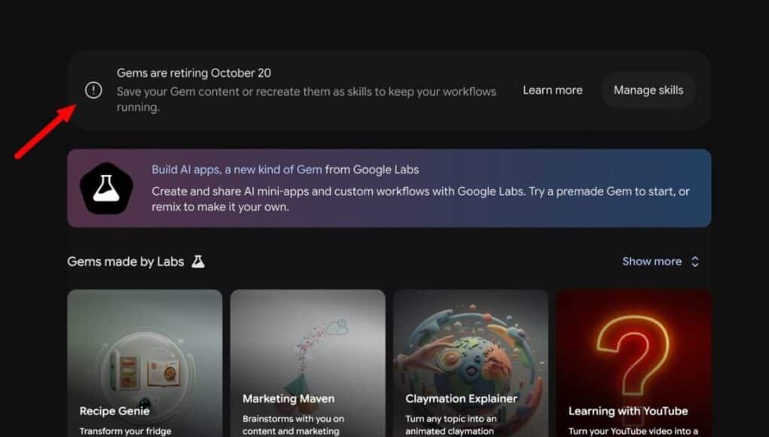The image size is (769, 437).
Task: Click the "Brainstorms with you on" card description
Action: [x=293, y=425]
